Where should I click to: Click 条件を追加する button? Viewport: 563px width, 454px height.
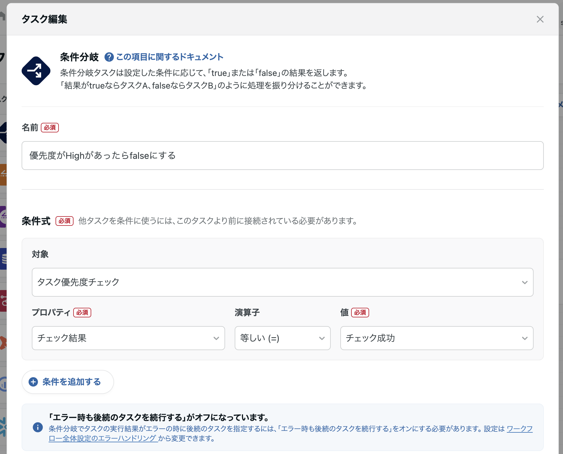click(x=68, y=382)
